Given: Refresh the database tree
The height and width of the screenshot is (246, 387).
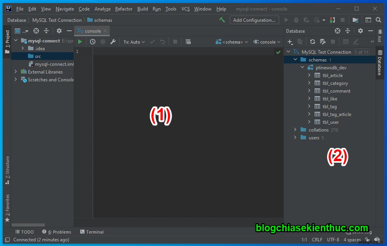Looking at the screenshot, I should (313, 42).
